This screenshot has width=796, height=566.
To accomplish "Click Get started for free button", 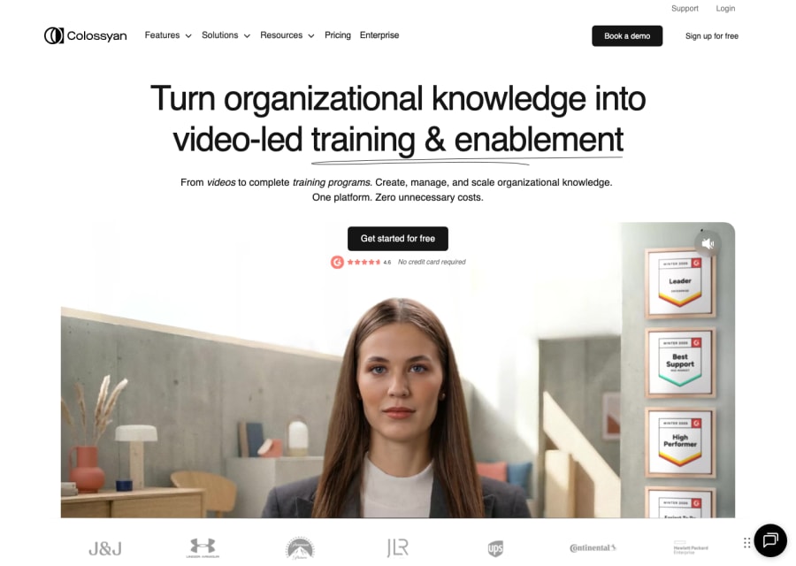I will (x=397, y=239).
